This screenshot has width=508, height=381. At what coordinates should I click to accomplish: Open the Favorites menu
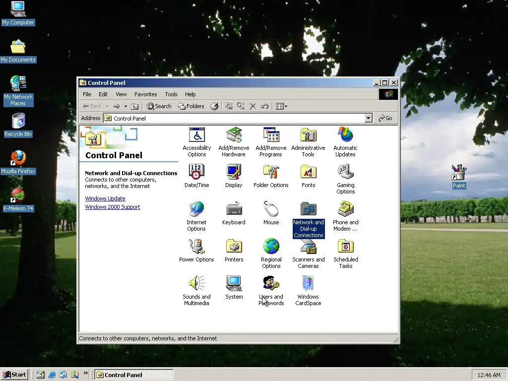[x=145, y=94]
